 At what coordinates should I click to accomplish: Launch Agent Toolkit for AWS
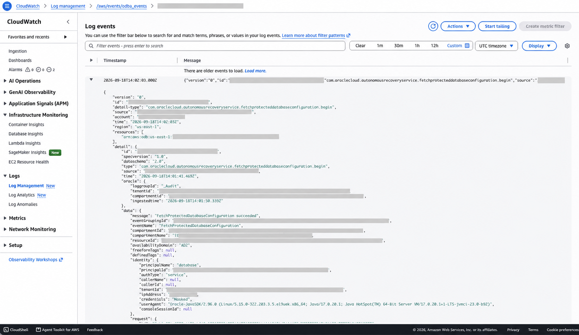tap(58, 330)
